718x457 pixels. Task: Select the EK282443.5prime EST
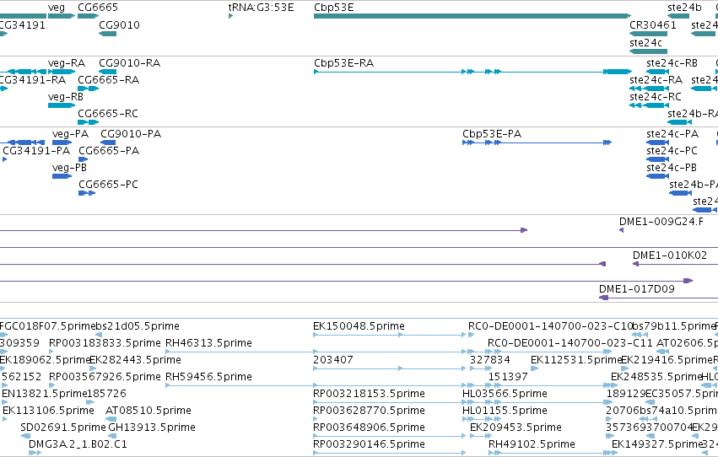pyautogui.click(x=93, y=368)
